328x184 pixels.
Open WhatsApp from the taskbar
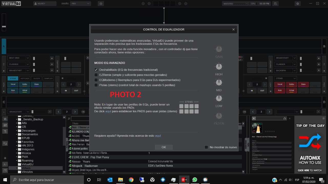194,180
